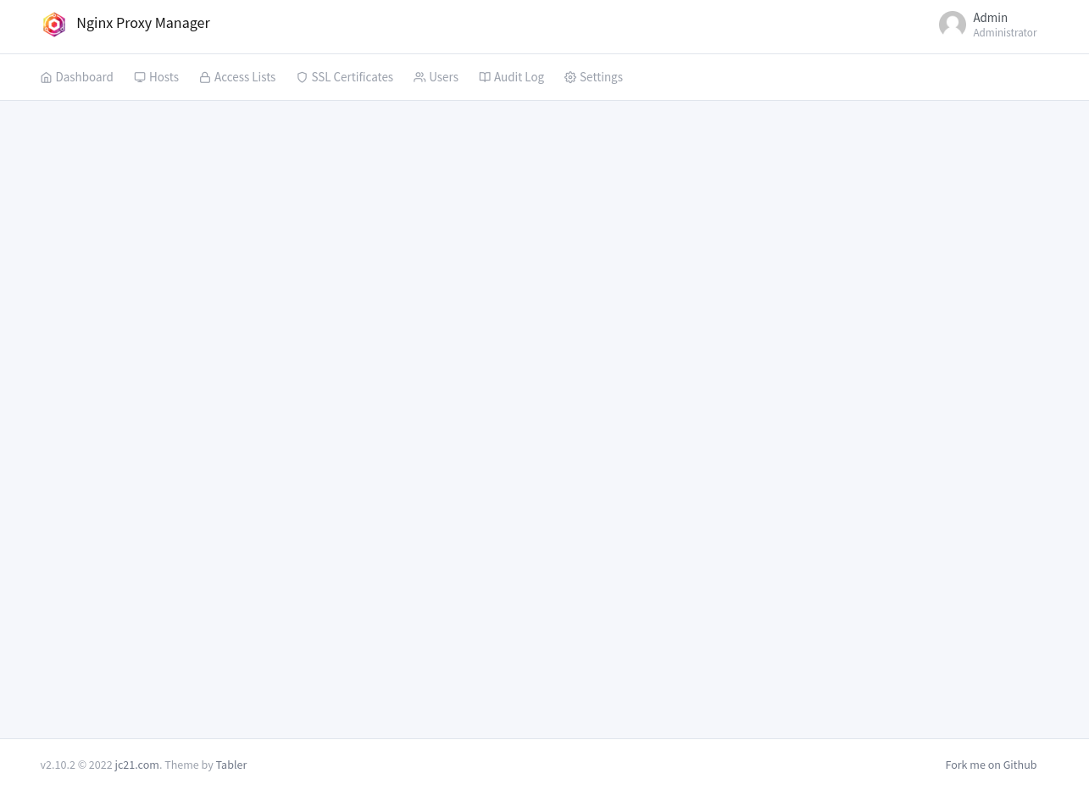This screenshot has width=1089, height=790.
Task: Follow the Fork me on Github link
Action: (991, 765)
